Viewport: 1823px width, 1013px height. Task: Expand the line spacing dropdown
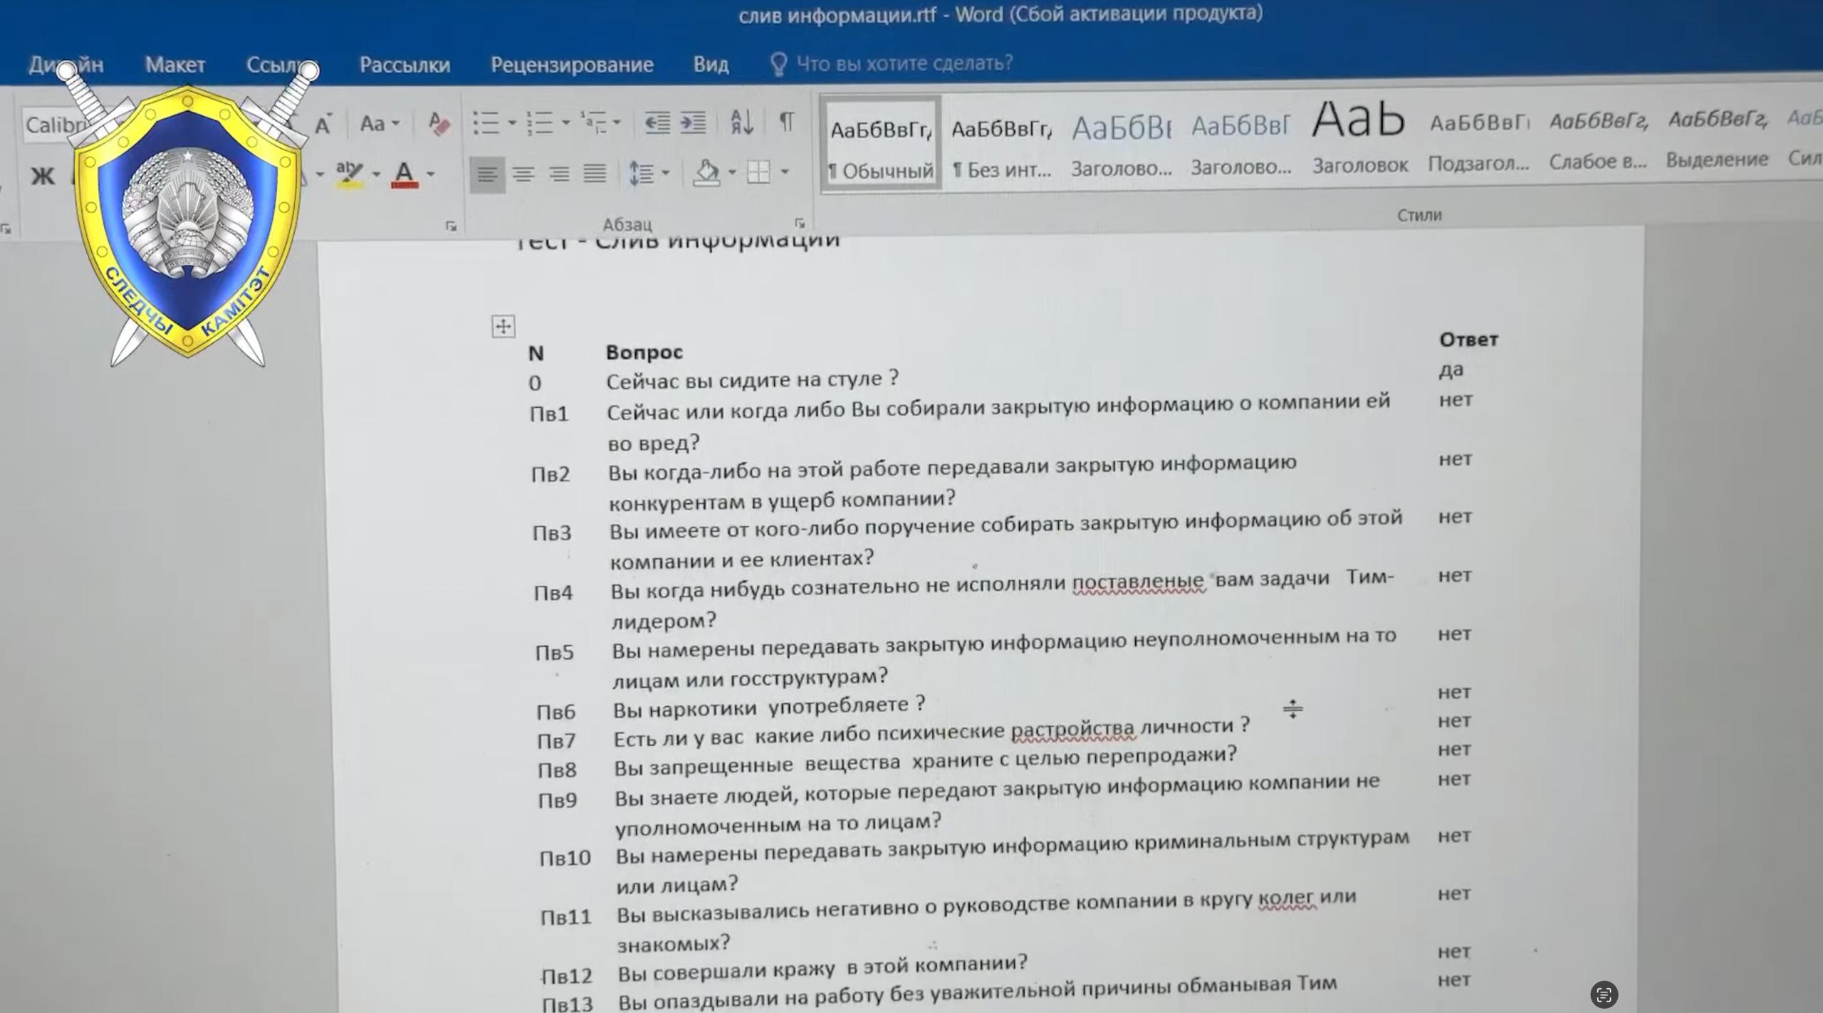666,172
